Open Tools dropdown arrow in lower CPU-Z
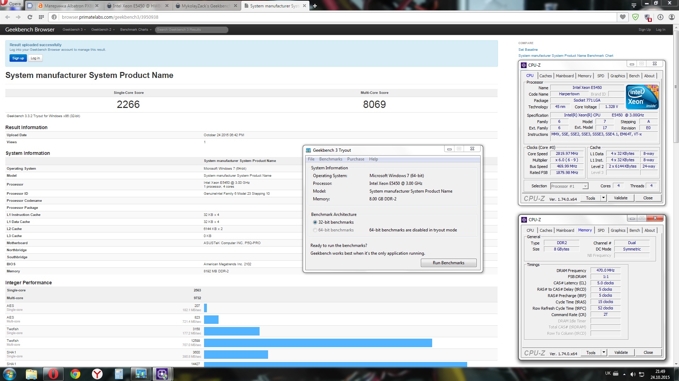The width and height of the screenshot is (679, 381). pyautogui.click(x=604, y=352)
